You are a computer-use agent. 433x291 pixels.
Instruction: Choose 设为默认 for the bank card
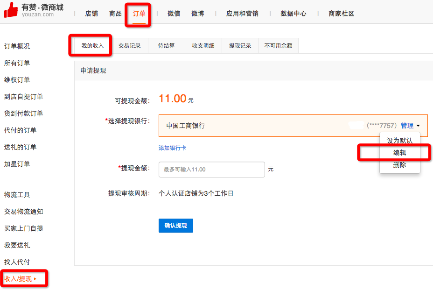(400, 140)
